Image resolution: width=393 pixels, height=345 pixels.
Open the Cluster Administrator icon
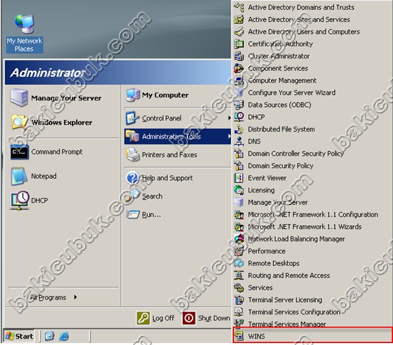[x=239, y=56]
